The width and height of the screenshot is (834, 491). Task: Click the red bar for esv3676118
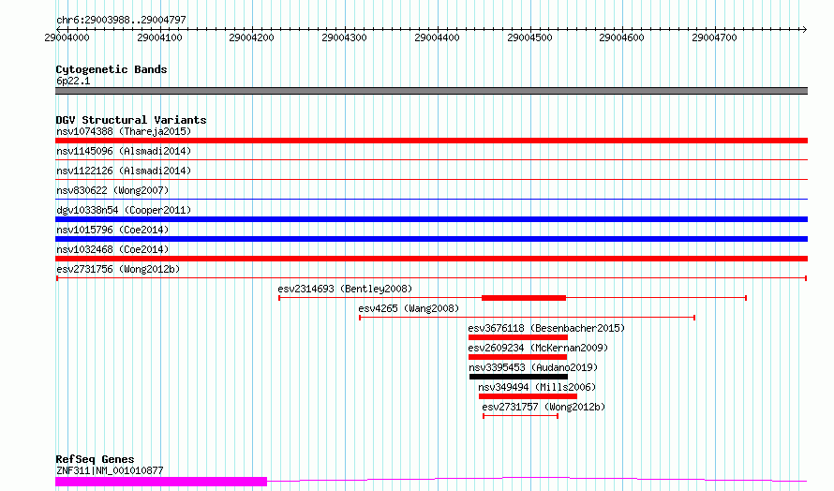click(518, 337)
